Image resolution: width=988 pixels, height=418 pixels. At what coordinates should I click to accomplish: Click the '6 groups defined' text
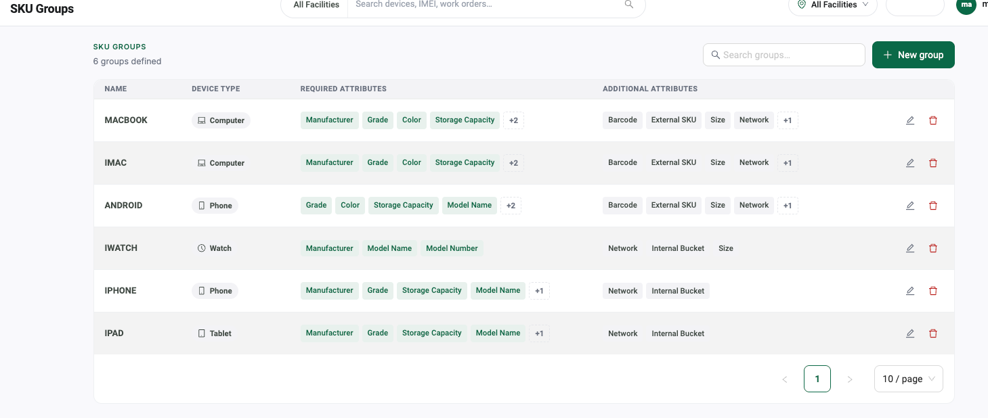(x=127, y=61)
